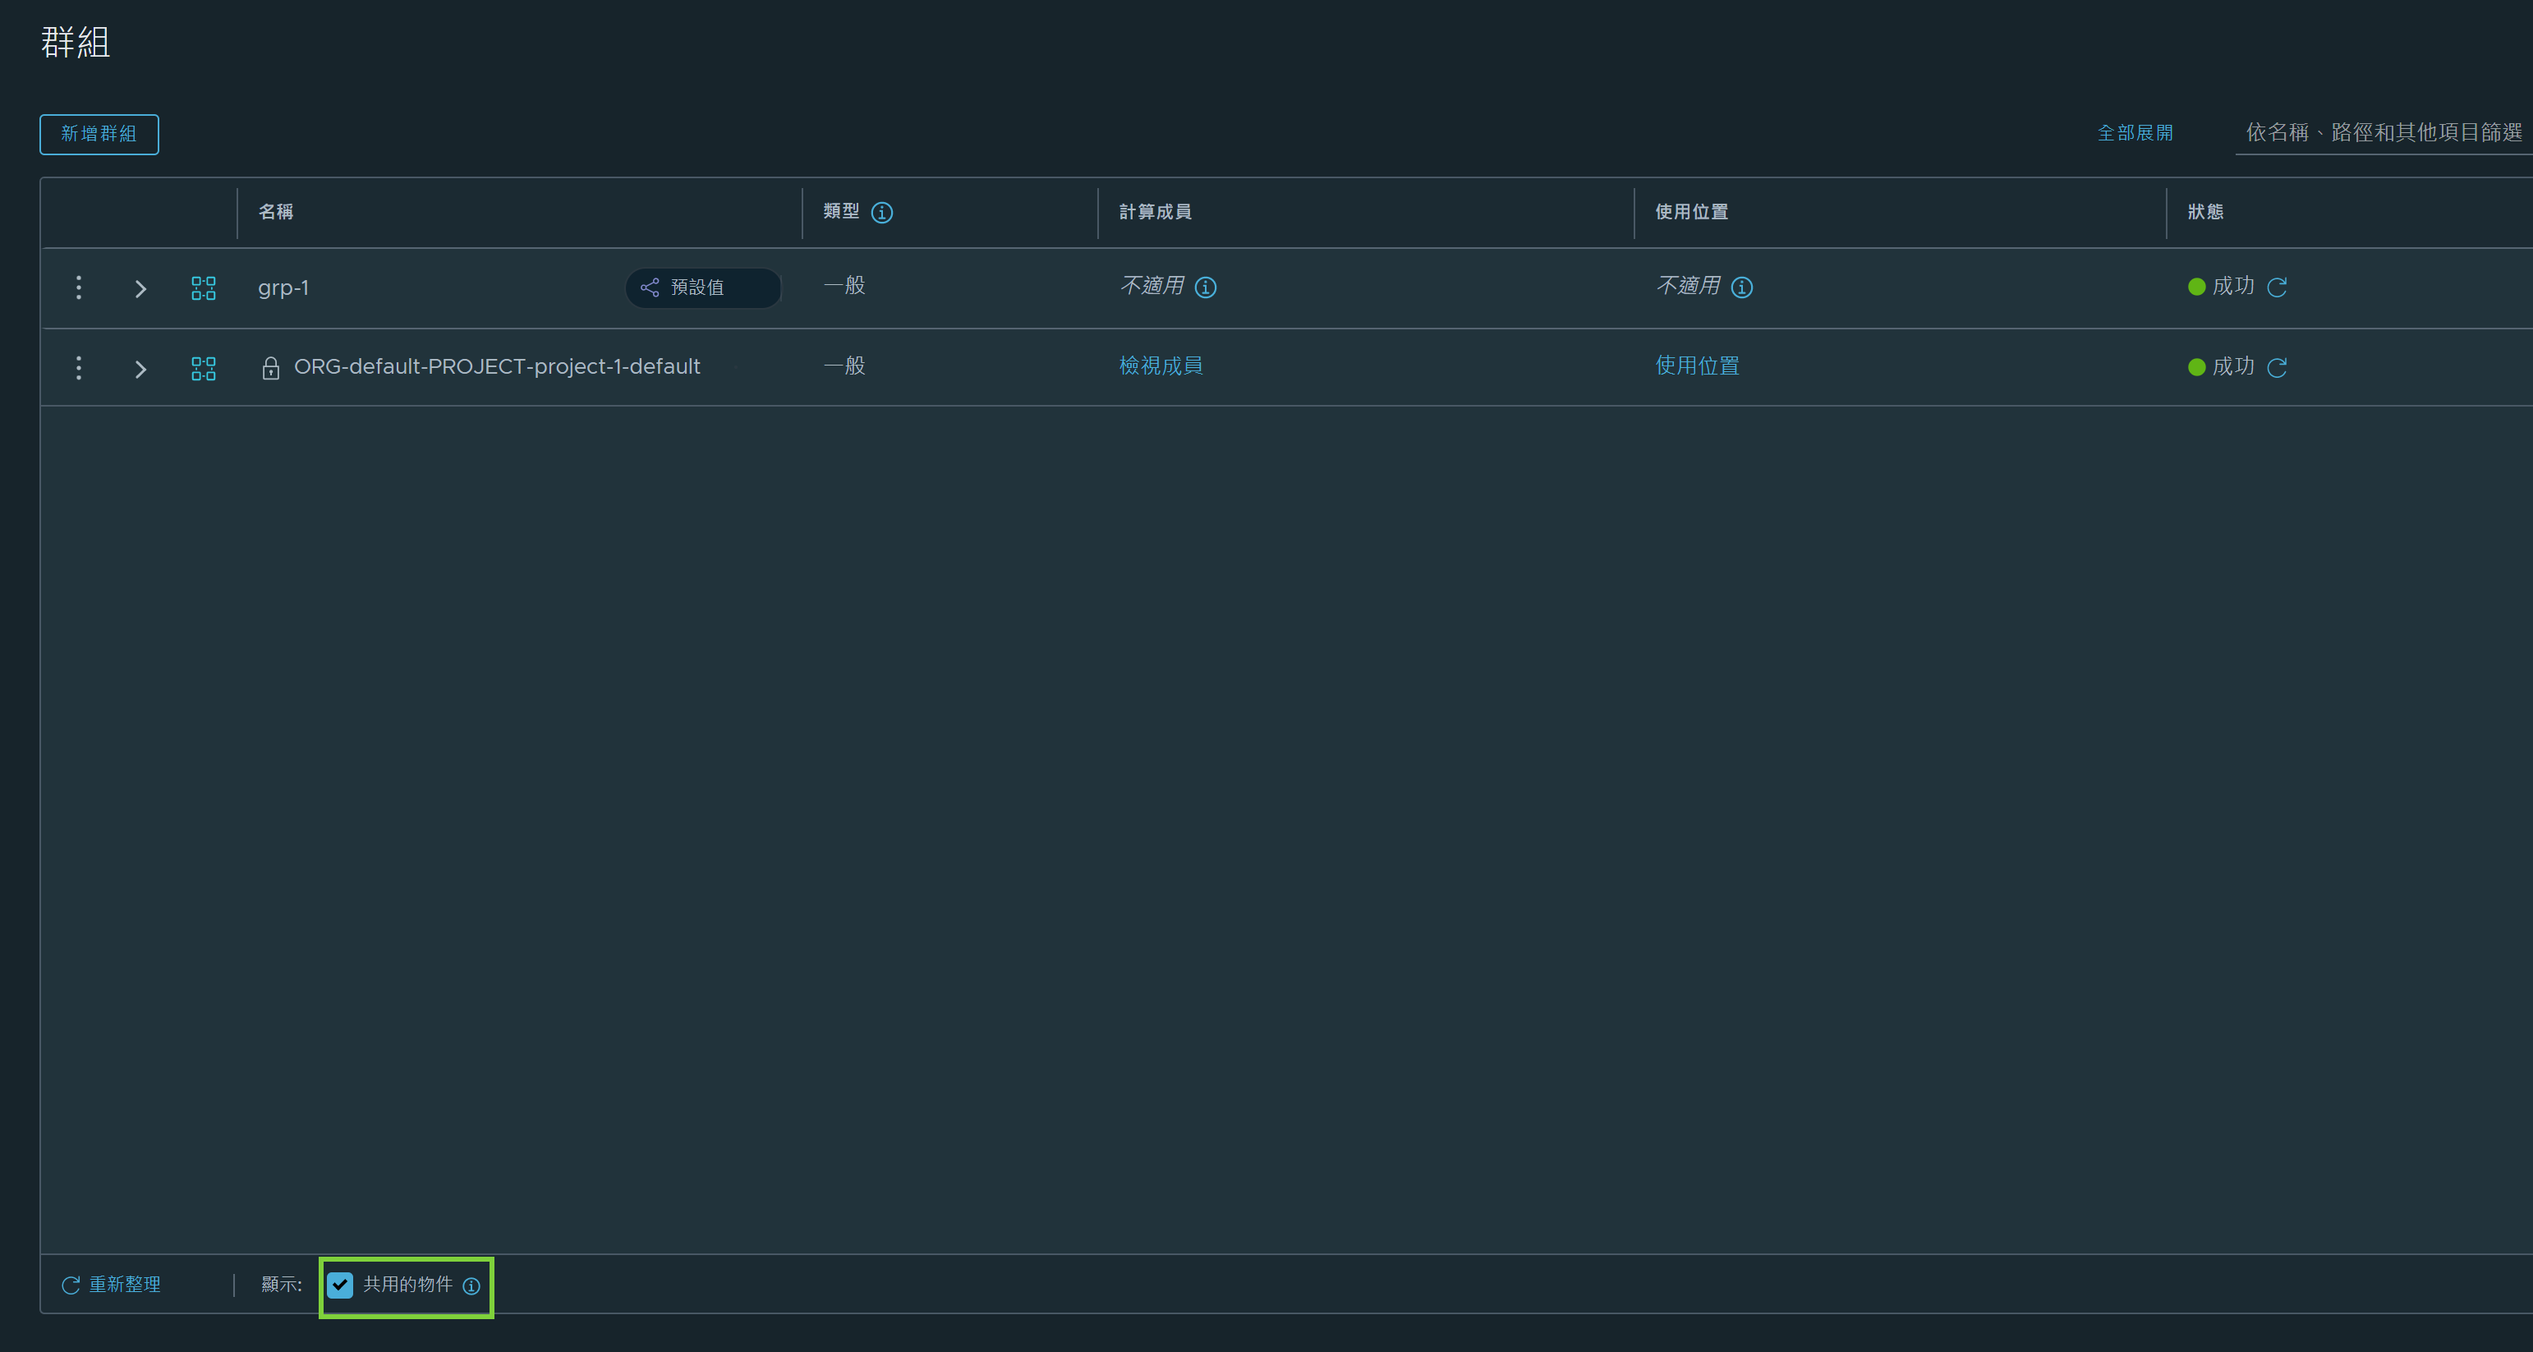Uncheck the 共用的物件 checkbox

[x=340, y=1285]
